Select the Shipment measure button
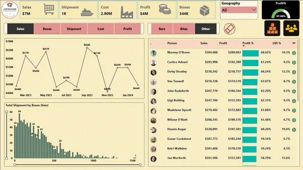 pyautogui.click(x=74, y=29)
